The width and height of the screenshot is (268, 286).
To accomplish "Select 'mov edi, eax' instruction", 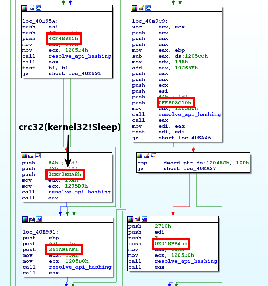I will pos(159,126).
